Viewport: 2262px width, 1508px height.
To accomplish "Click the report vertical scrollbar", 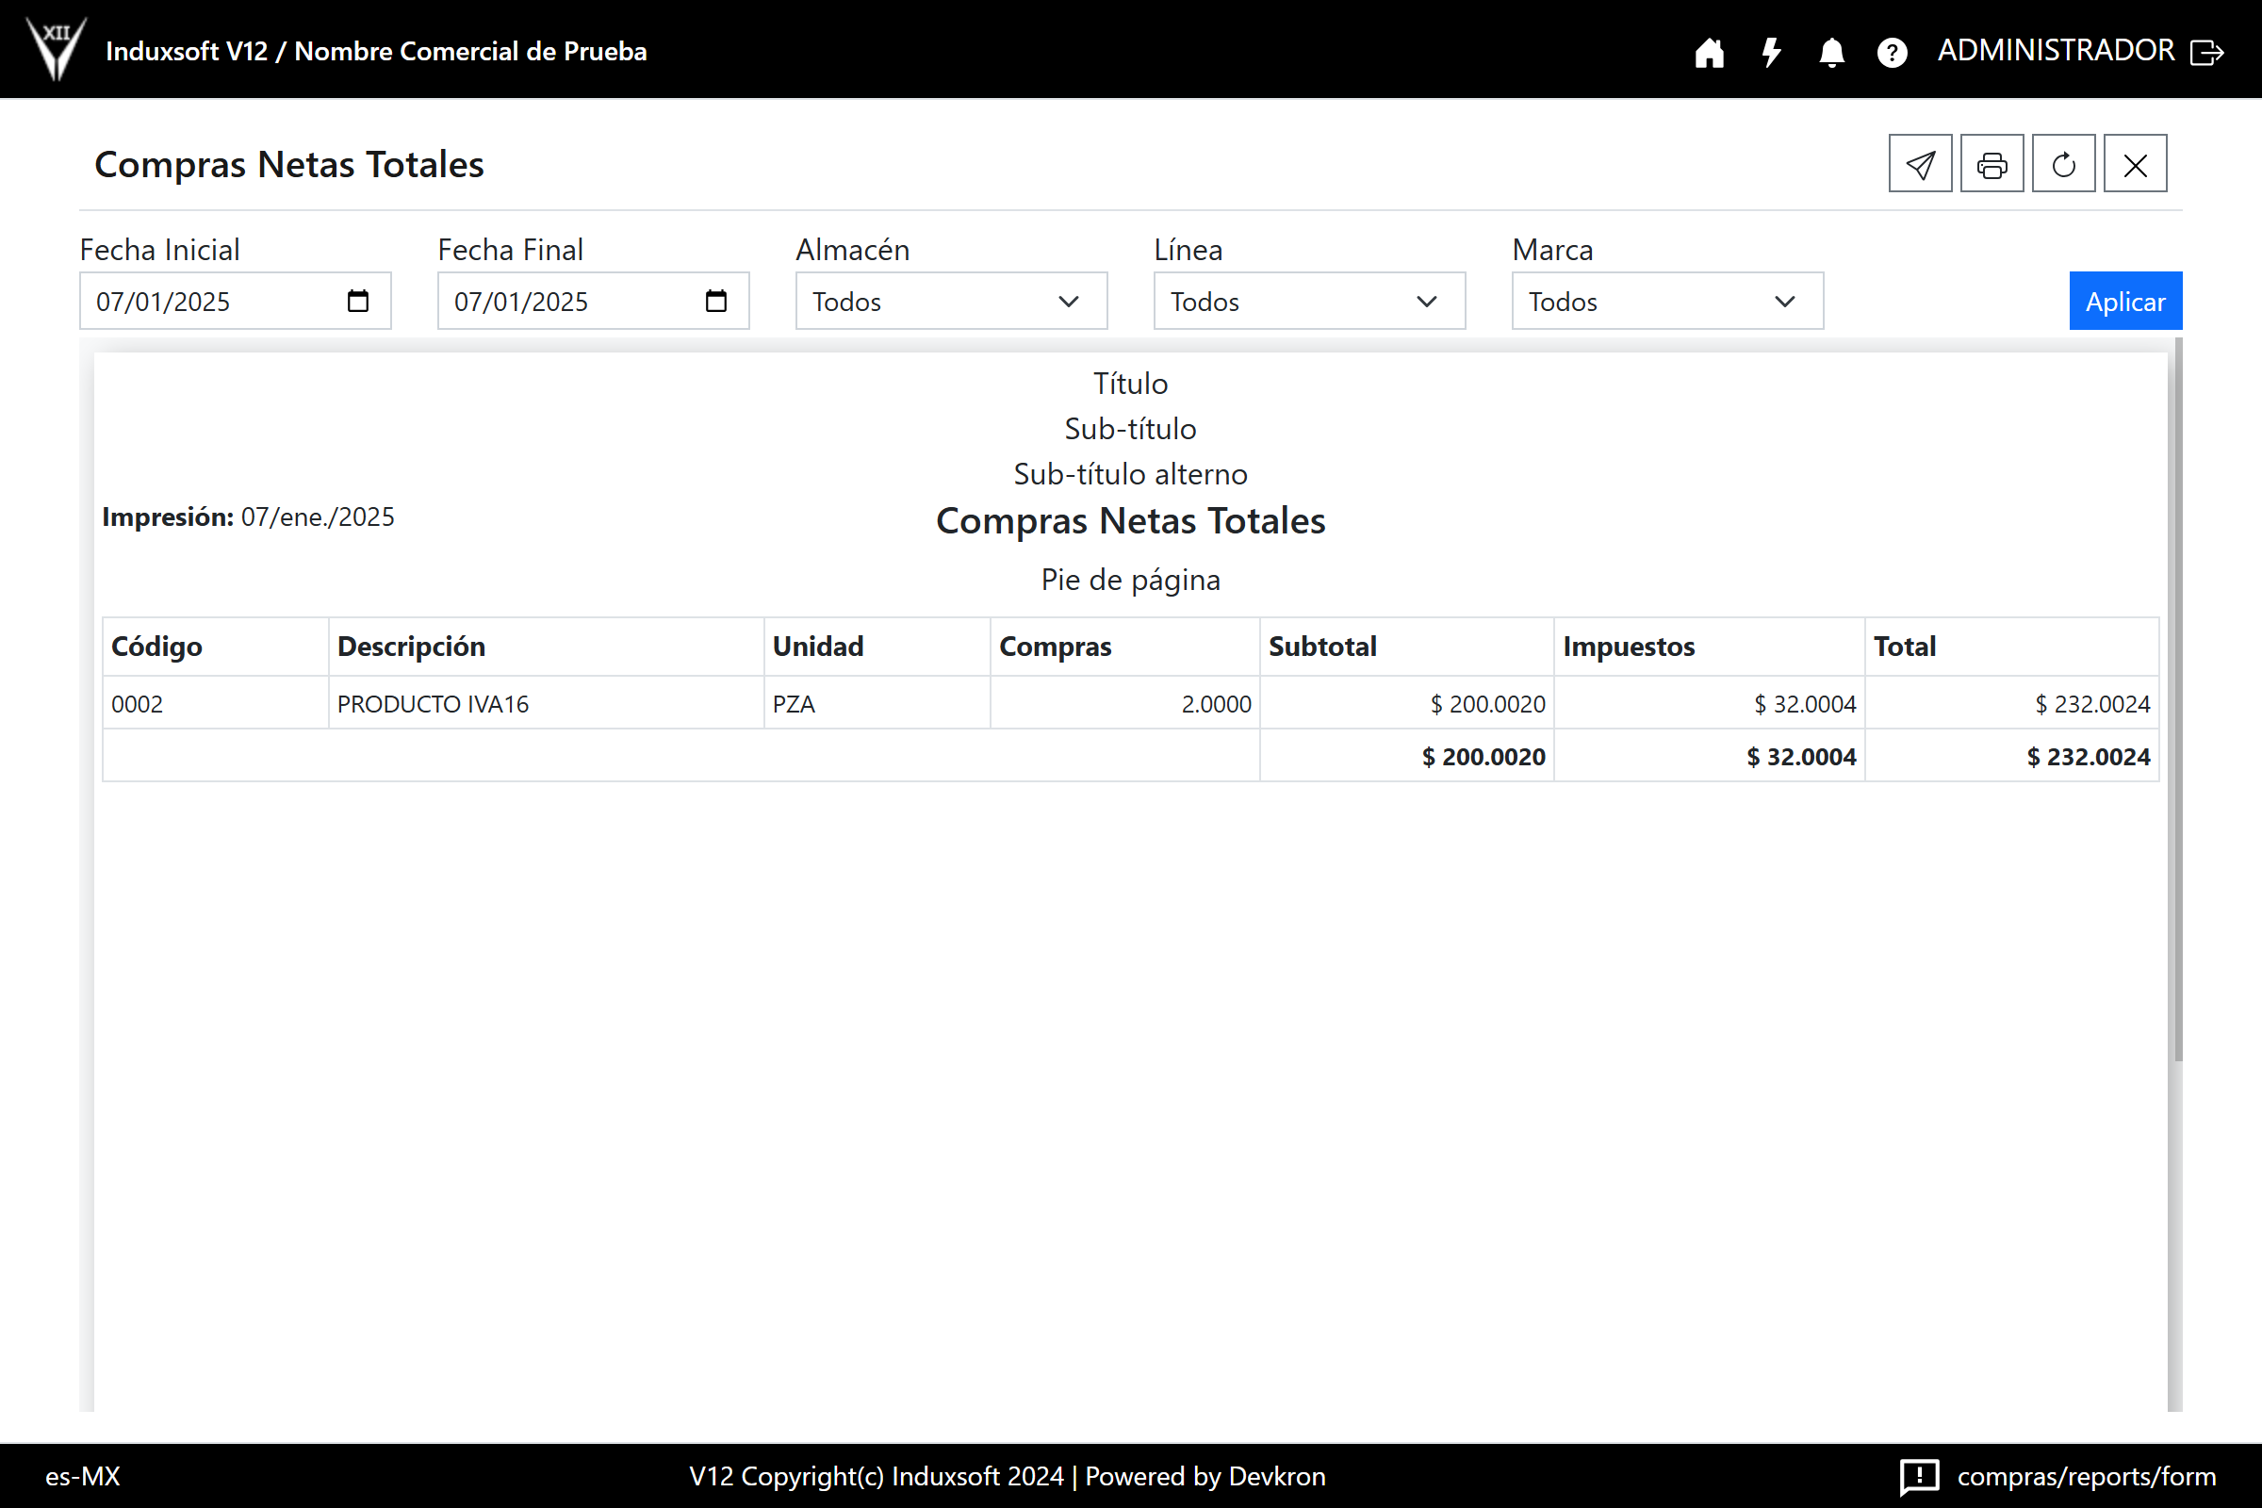I will click(x=2177, y=699).
